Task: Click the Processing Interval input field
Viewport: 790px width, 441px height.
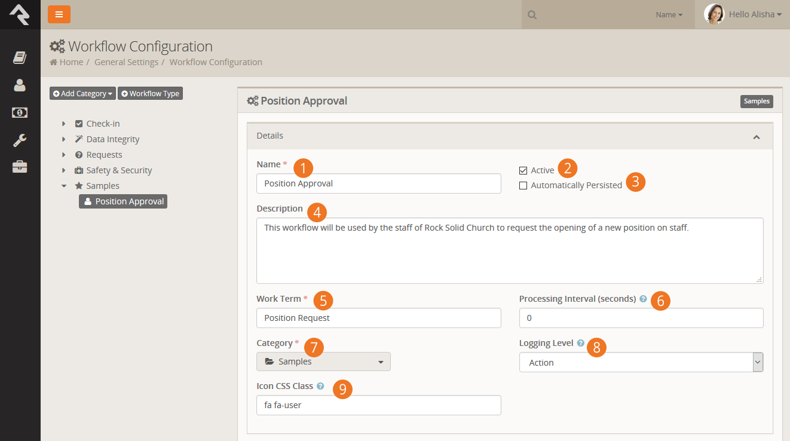Action: pos(641,318)
